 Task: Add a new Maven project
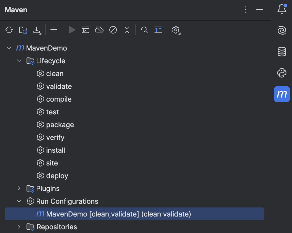(54, 30)
